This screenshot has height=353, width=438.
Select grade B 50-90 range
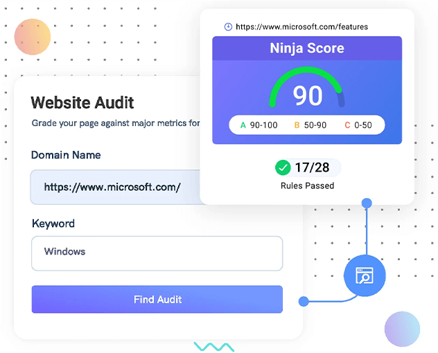pyautogui.click(x=310, y=125)
